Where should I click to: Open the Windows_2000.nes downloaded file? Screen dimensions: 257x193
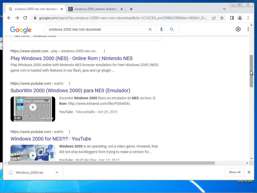pyautogui.click(x=30, y=172)
